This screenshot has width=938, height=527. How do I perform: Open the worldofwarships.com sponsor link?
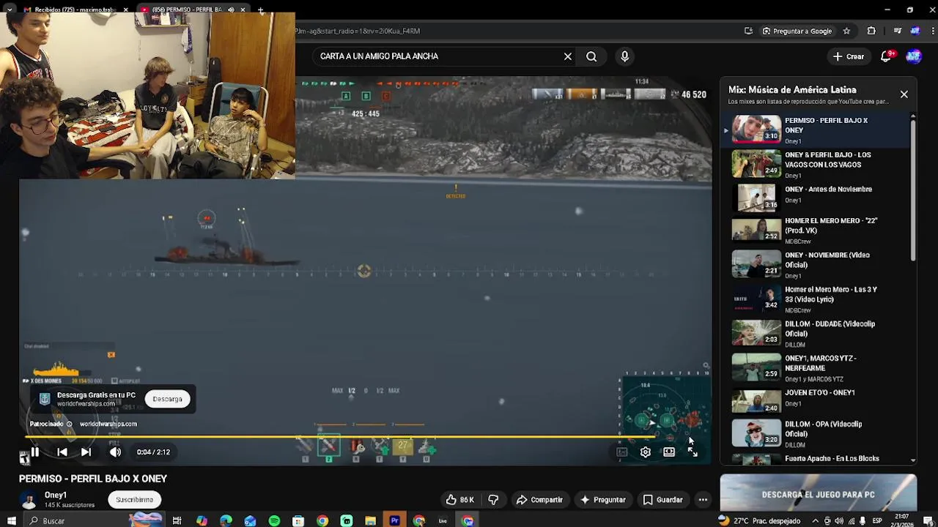(x=108, y=424)
